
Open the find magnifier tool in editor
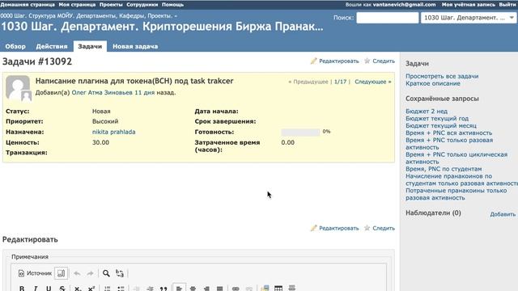pyautogui.click(x=106, y=273)
